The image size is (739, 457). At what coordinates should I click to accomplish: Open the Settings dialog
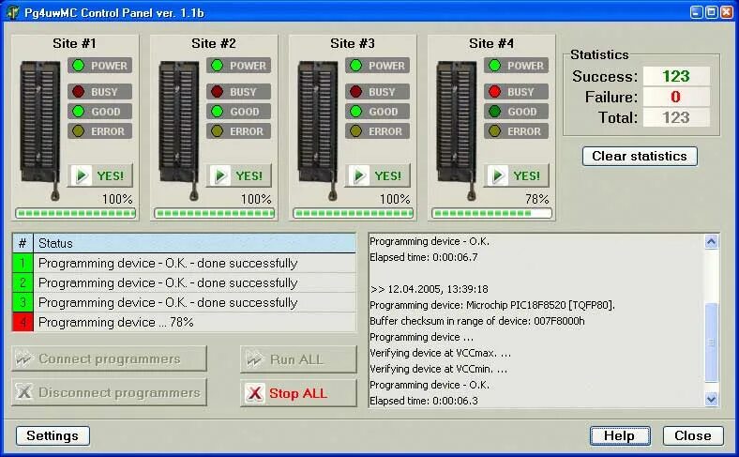[x=53, y=435]
